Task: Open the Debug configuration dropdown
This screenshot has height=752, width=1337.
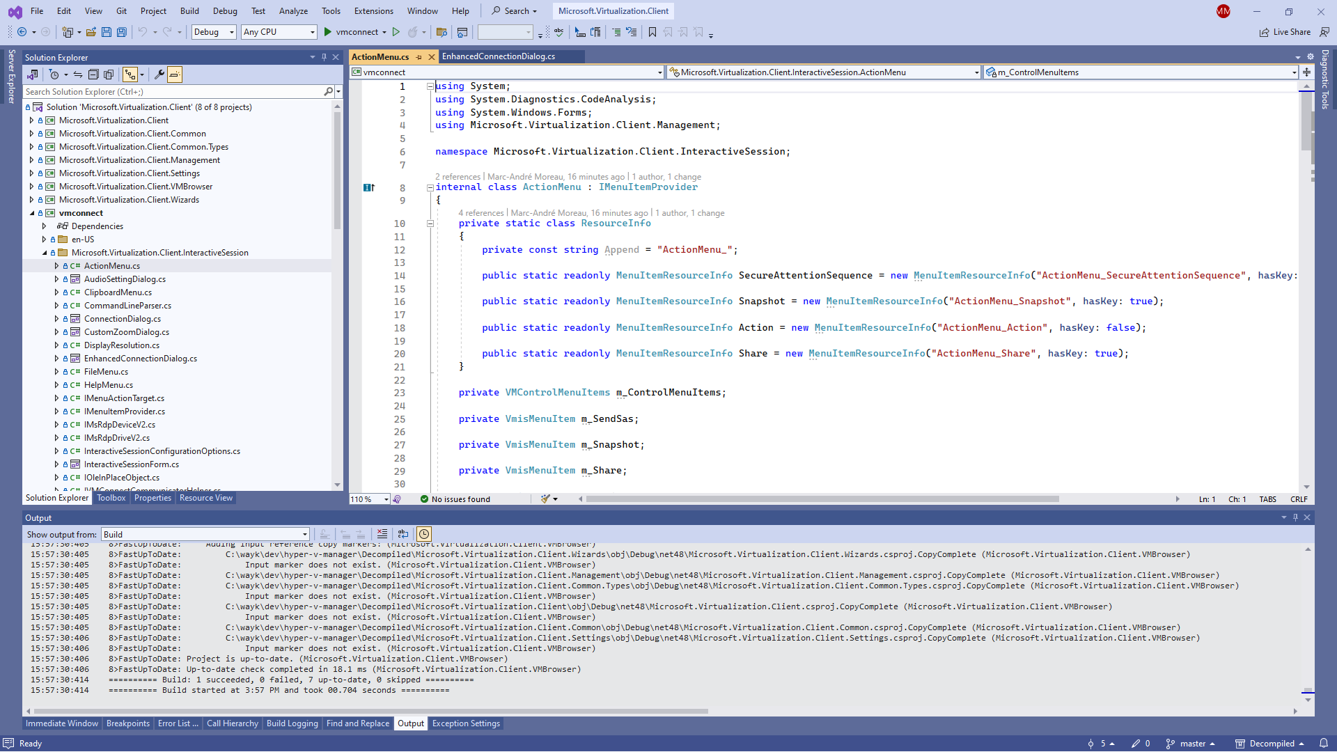Action: click(214, 32)
